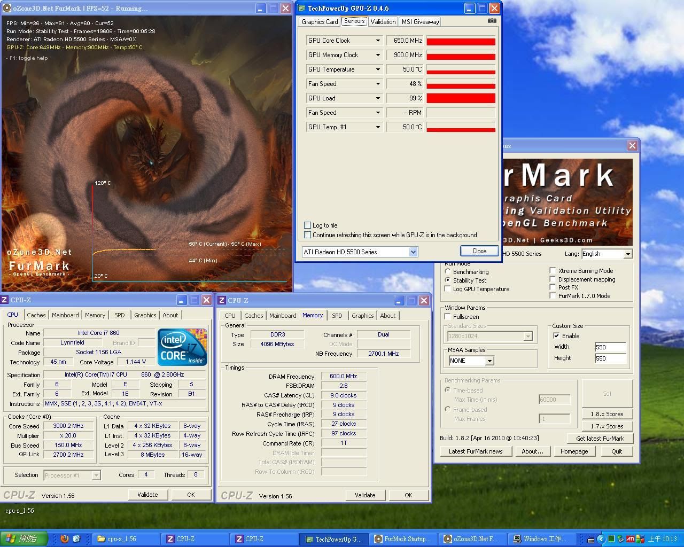Open the GPU Memory Clock sensor dropdown
This screenshot has width=684, height=547.
[378, 55]
